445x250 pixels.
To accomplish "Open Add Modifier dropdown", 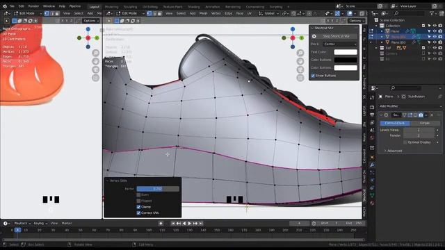I will [x=410, y=106].
